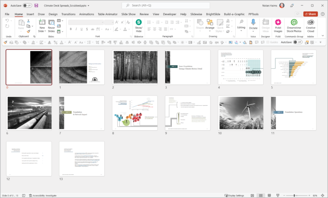The height and width of the screenshot is (198, 328).
Task: Open the PPTools tab
Action: (x=253, y=14)
